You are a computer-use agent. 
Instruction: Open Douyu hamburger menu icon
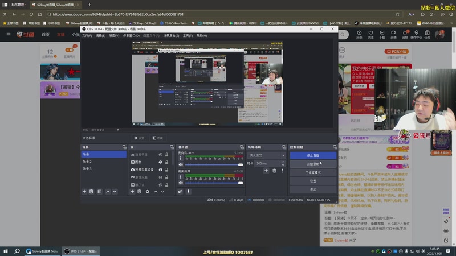9,35
